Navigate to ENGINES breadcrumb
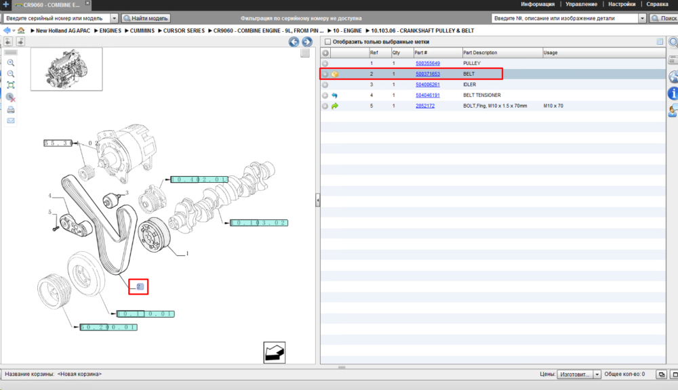Viewport: 678px width, 390px height. click(x=111, y=30)
